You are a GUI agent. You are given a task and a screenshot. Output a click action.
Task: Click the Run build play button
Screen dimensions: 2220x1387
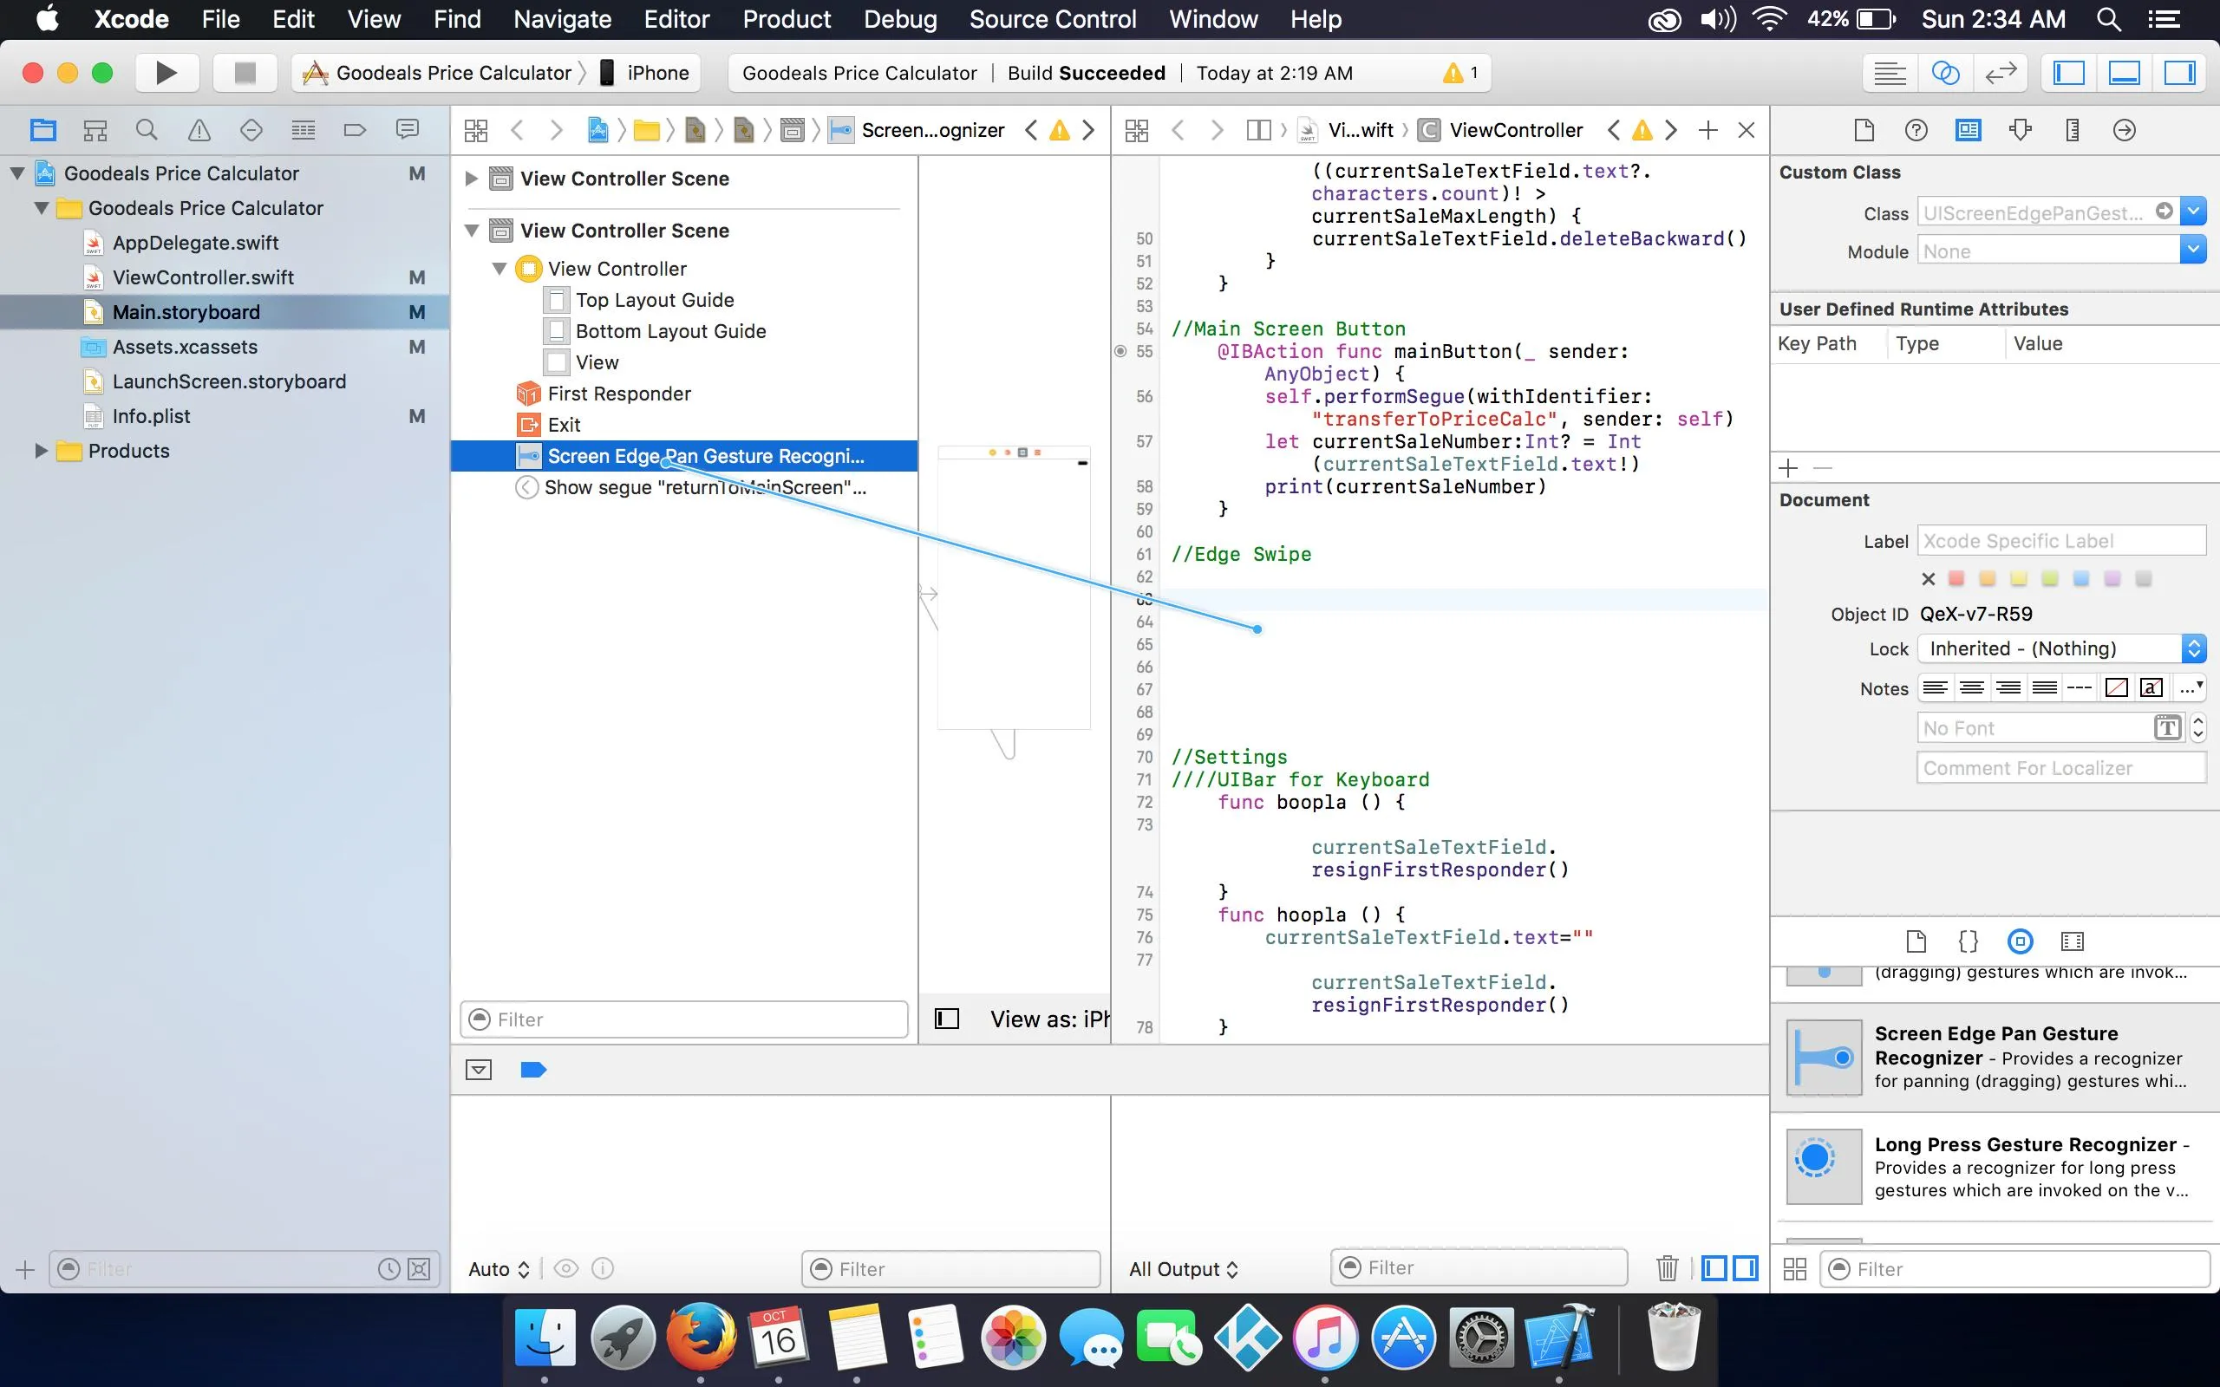(166, 73)
